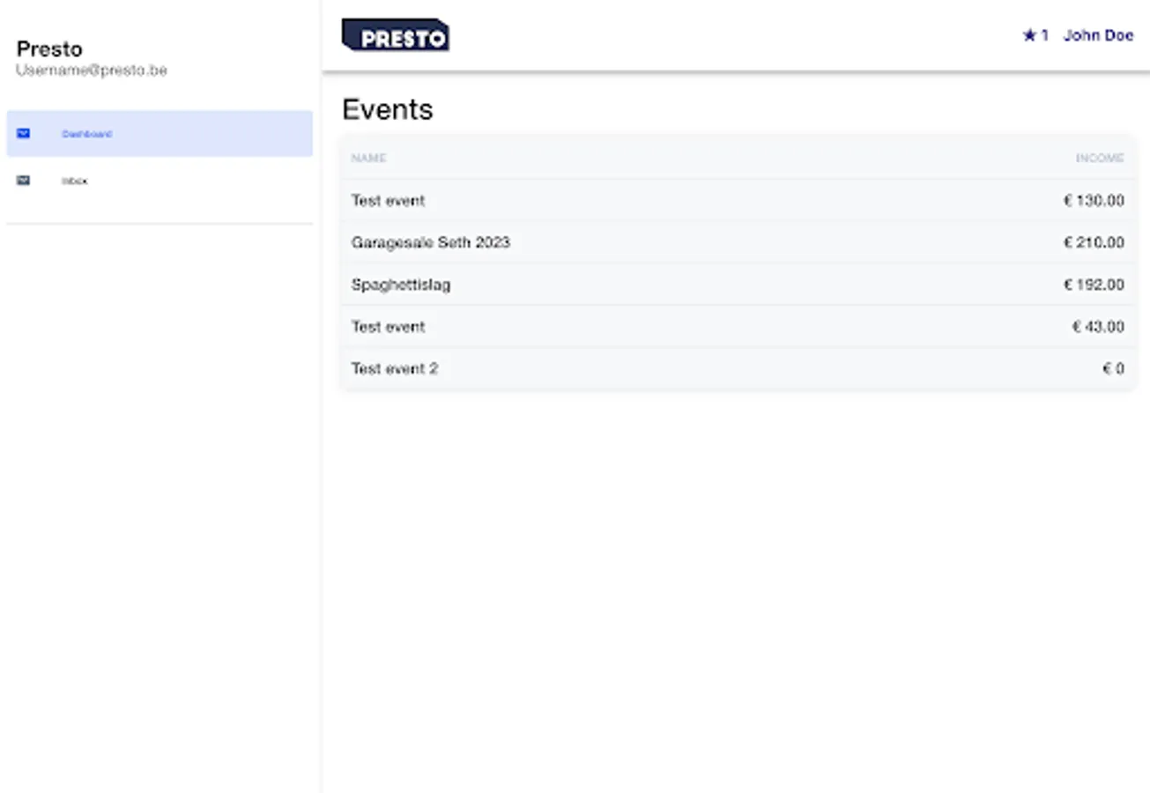The width and height of the screenshot is (1150, 793).
Task: Open the Spaghettislag event
Action: 401,285
